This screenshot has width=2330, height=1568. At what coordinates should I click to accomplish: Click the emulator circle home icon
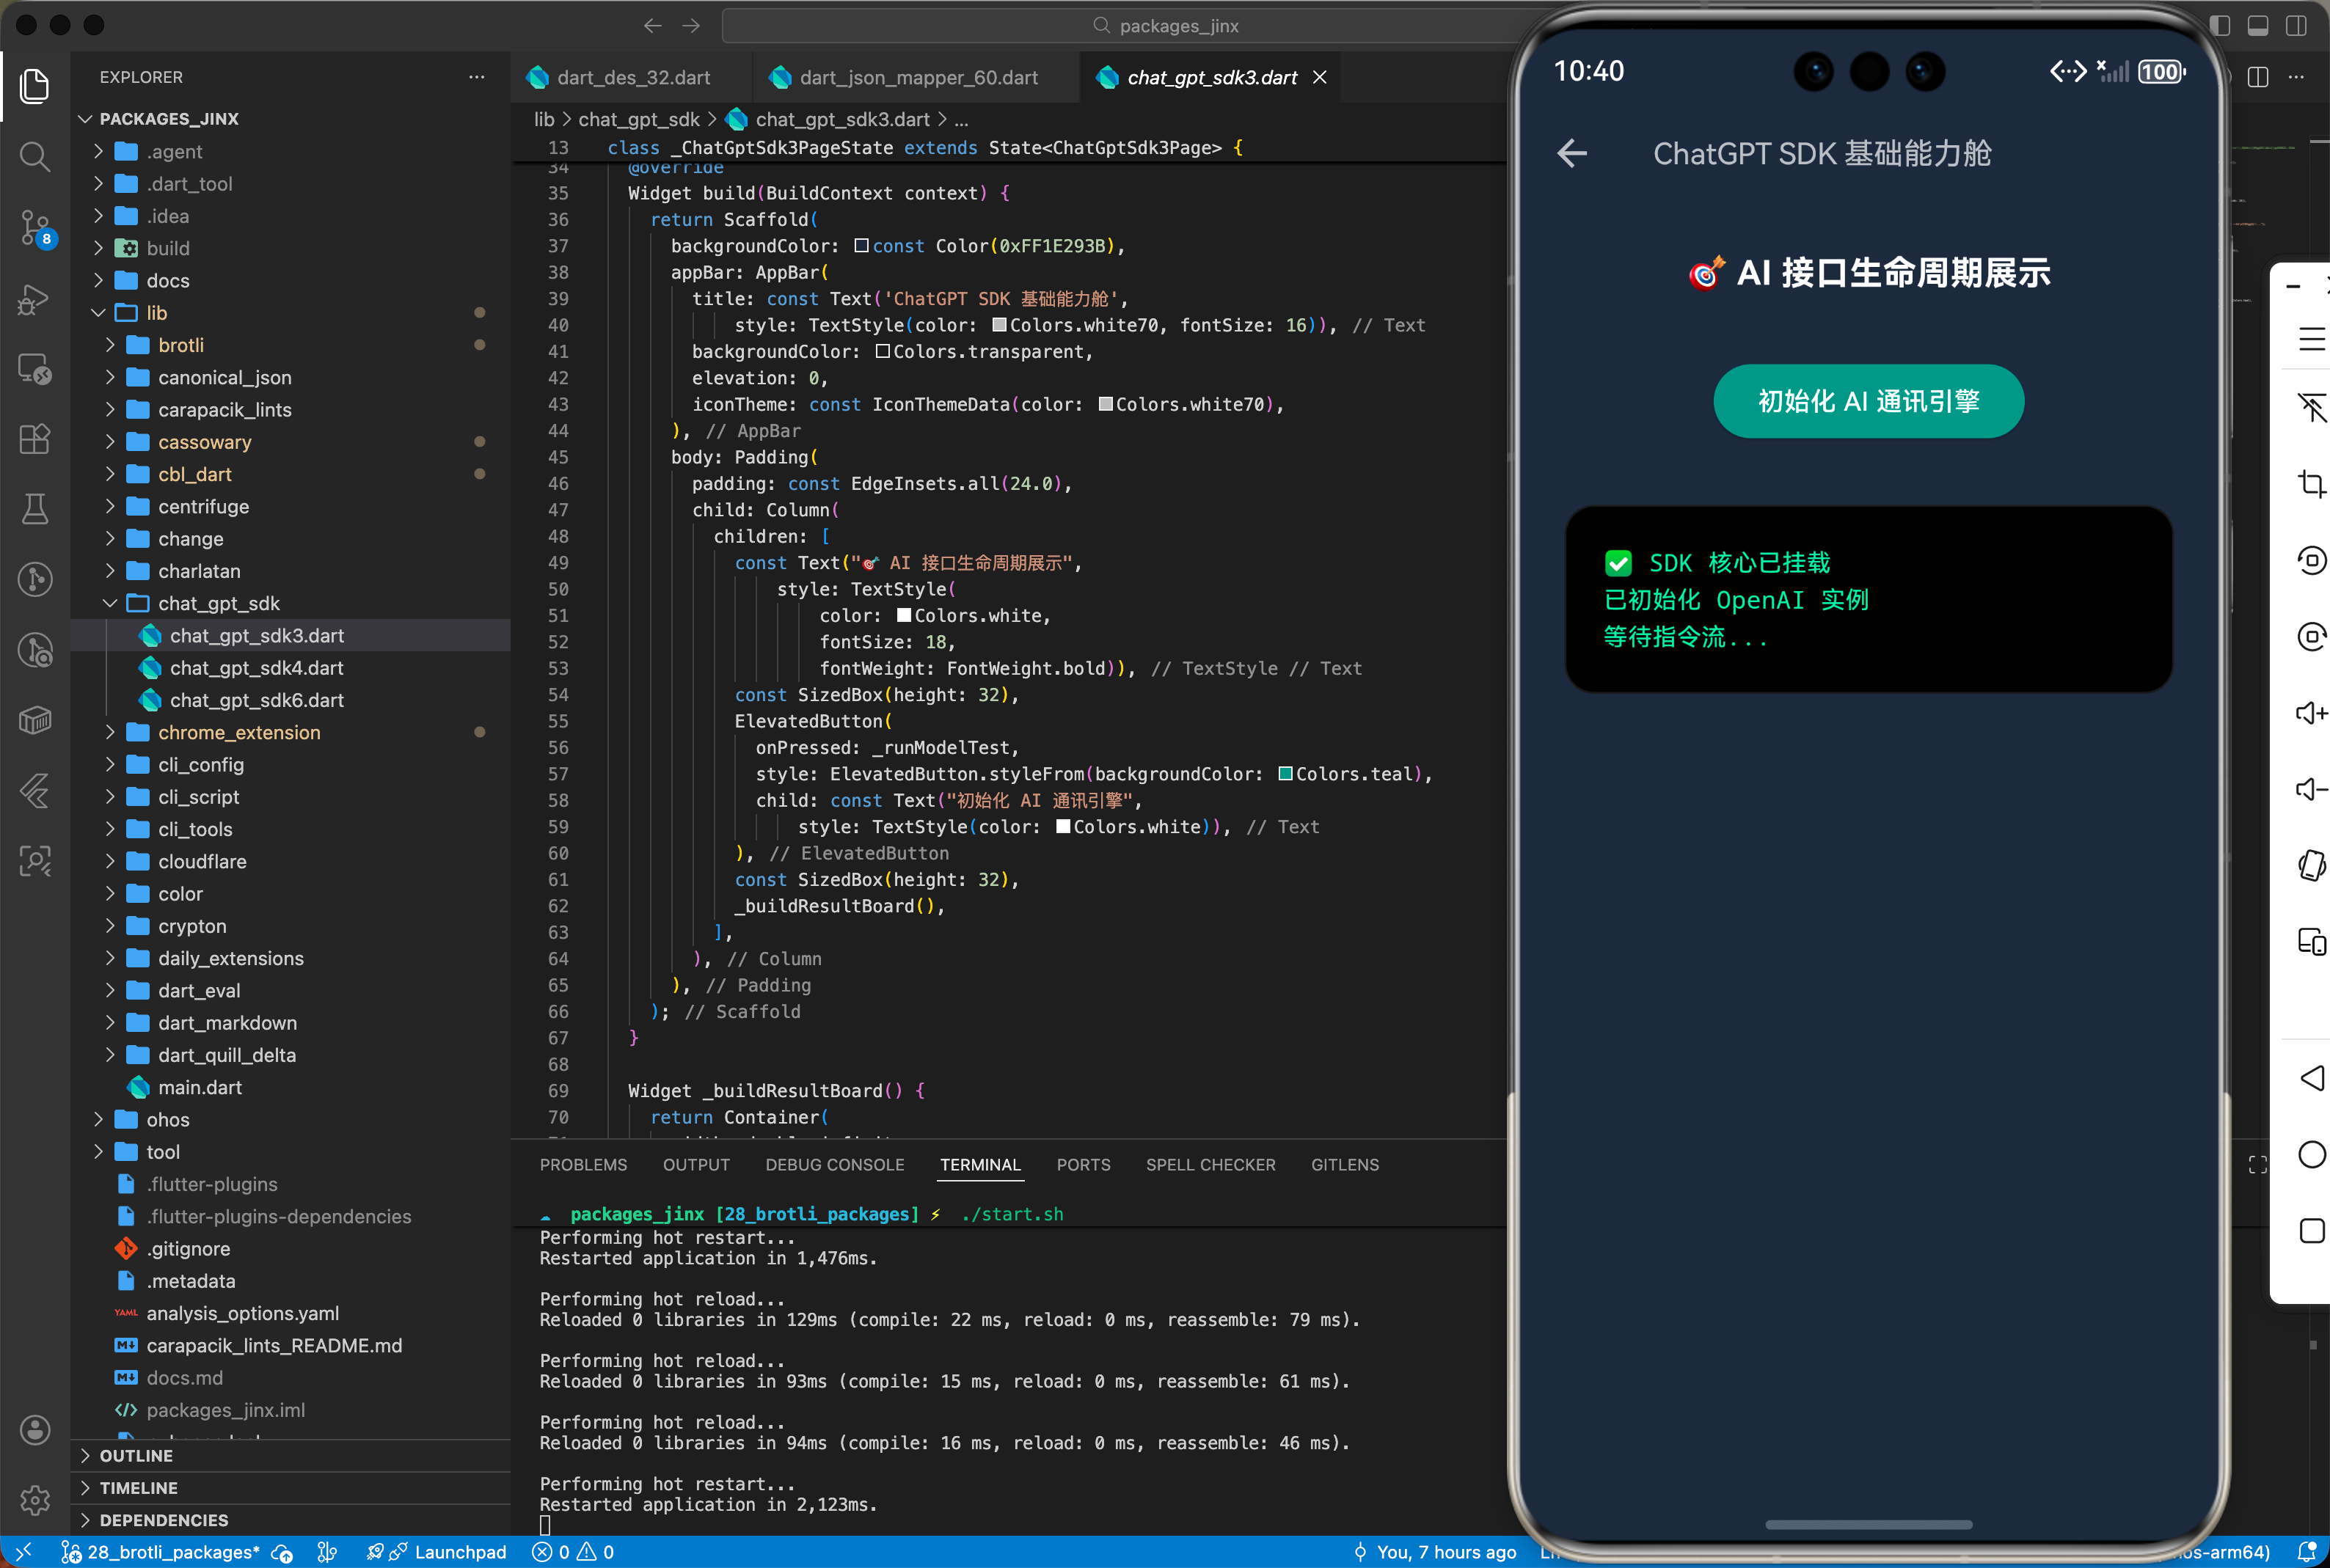[x=2311, y=1154]
